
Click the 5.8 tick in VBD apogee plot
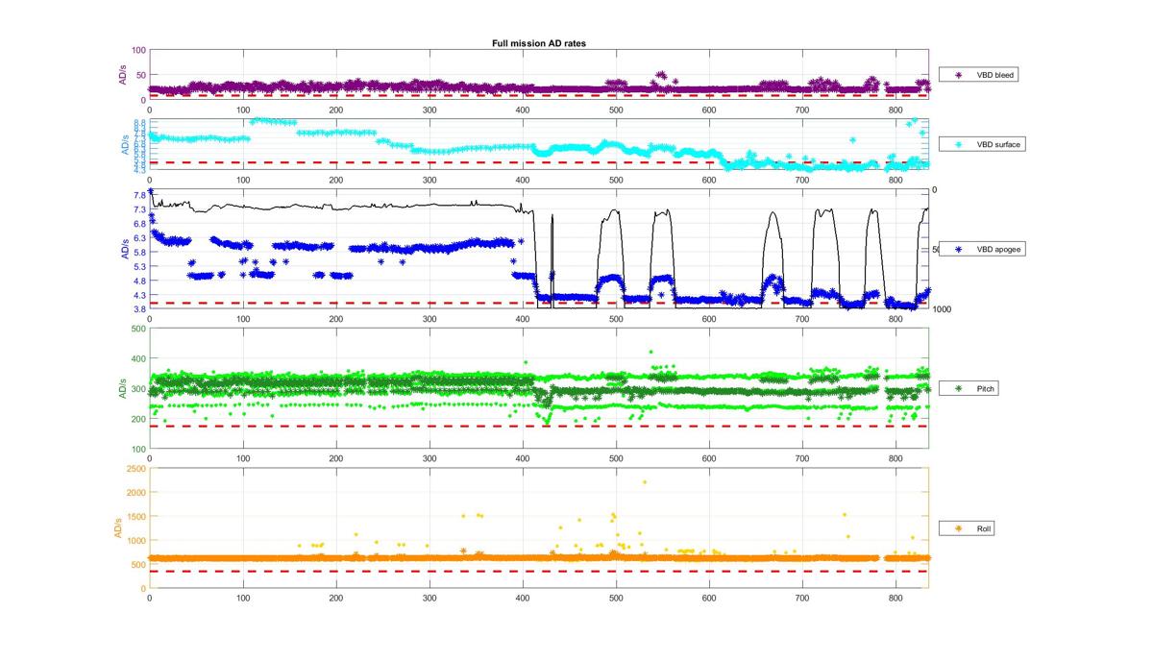tap(138, 252)
